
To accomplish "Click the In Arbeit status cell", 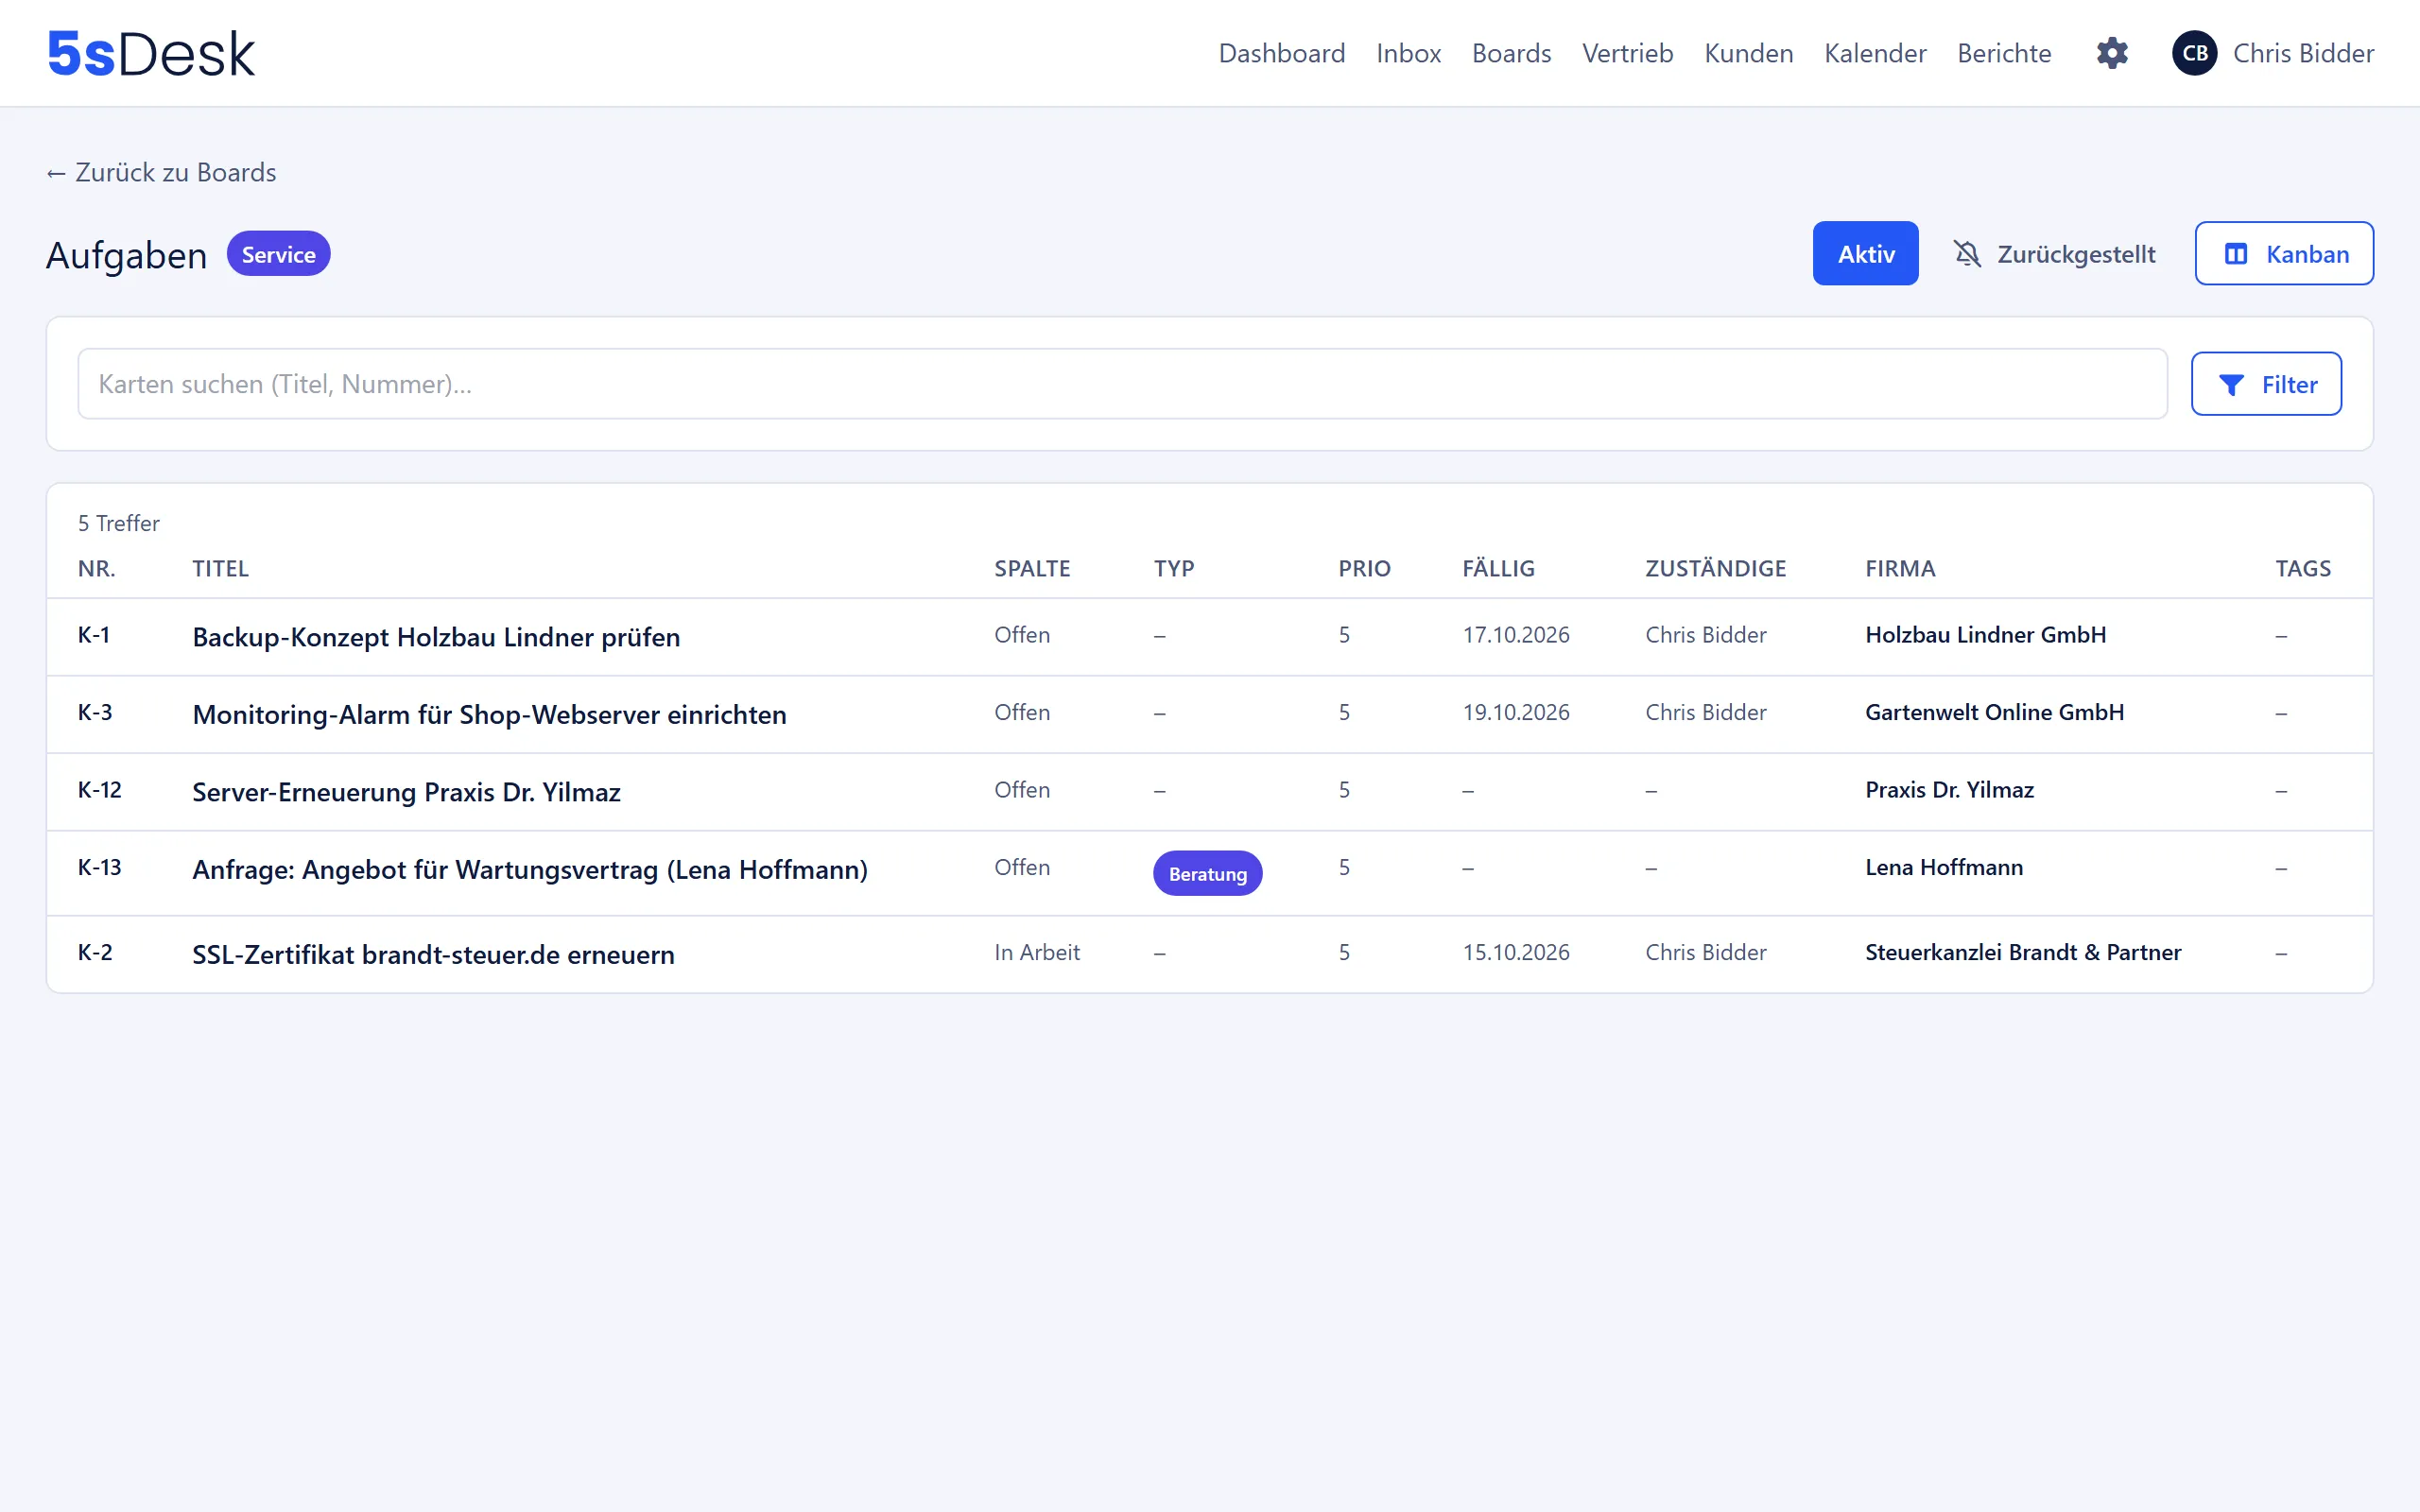I will [1036, 952].
